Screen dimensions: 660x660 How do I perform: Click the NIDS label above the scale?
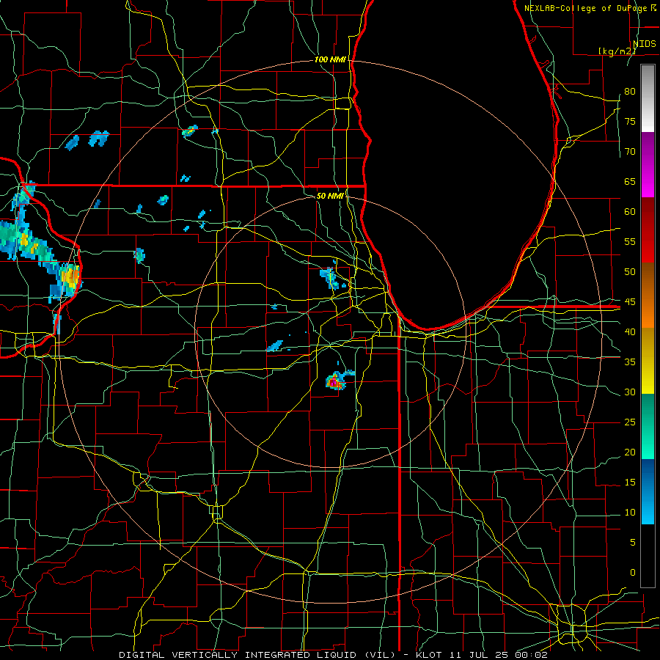645,43
